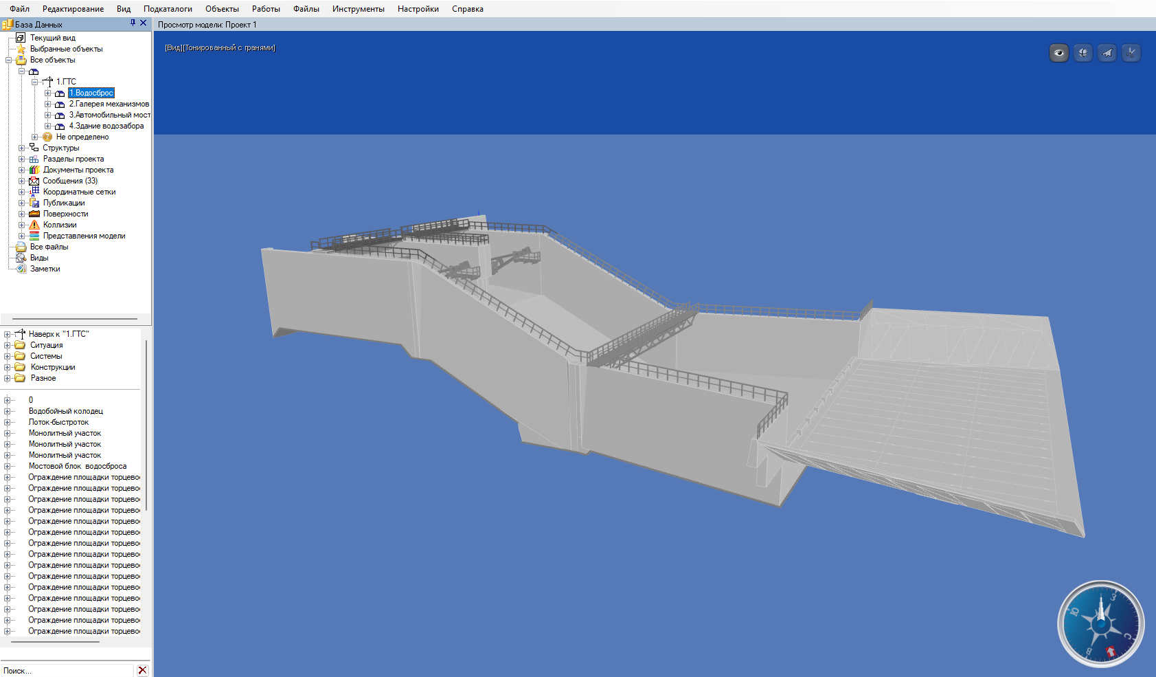The image size is (1156, 677).
Task: Click the view style label in viewport
Action: point(220,48)
